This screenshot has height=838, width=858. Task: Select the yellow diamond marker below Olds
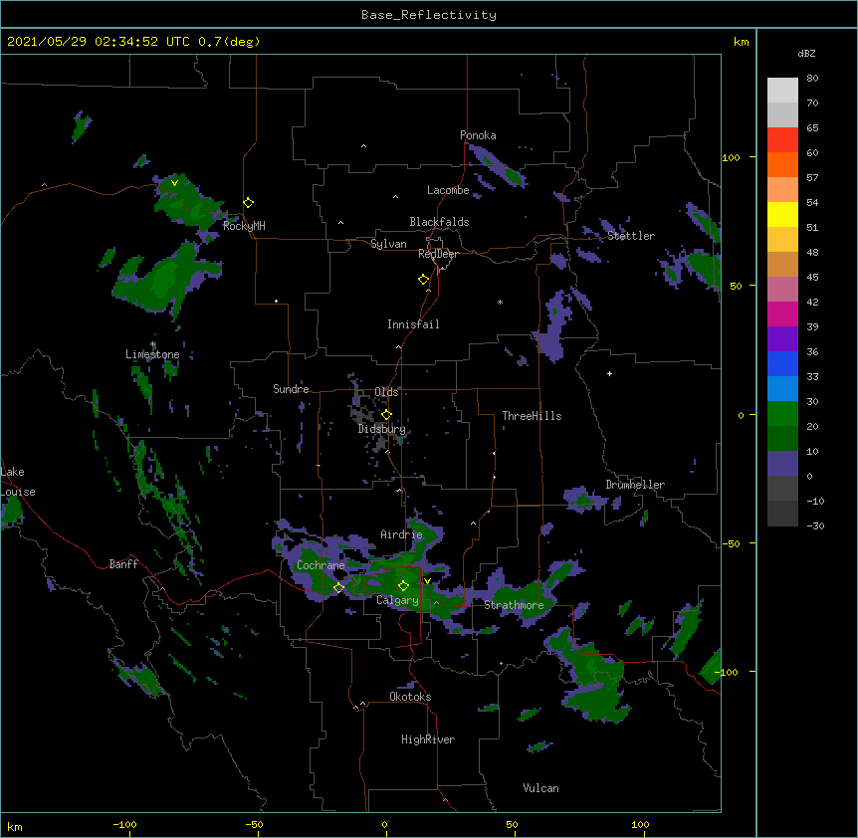coord(387,414)
